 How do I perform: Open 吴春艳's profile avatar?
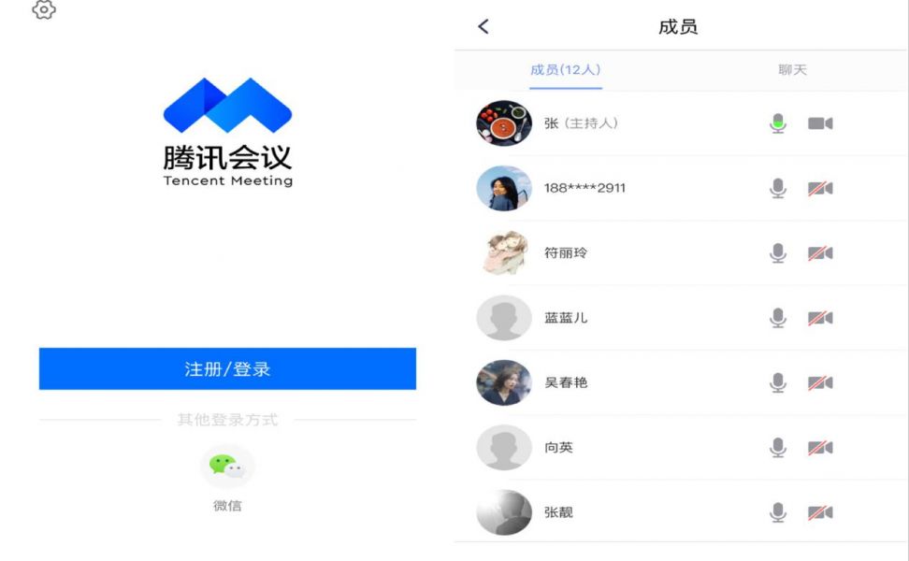504,382
